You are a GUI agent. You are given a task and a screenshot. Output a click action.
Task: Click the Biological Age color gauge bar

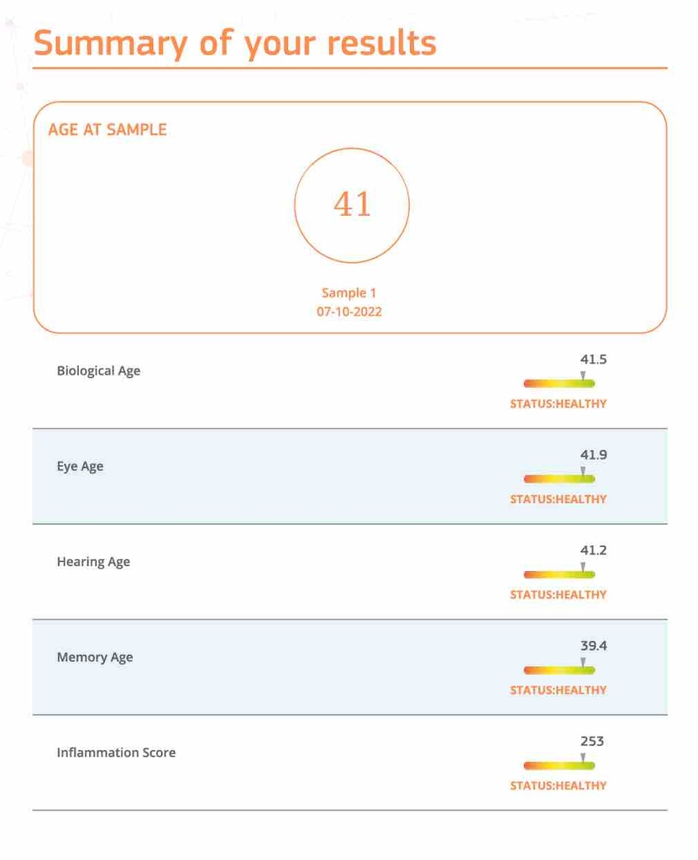[x=559, y=384]
